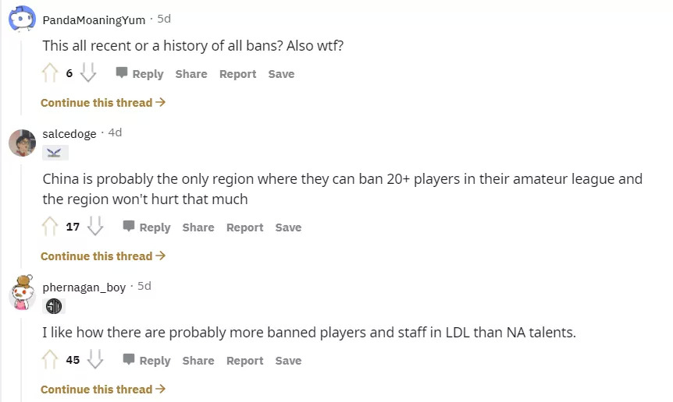Downvote PandaMoaningYum's comment
This screenshot has height=402, width=673.
point(88,73)
